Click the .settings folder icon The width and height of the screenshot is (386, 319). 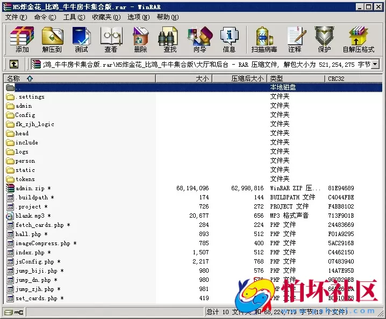tap(10, 96)
